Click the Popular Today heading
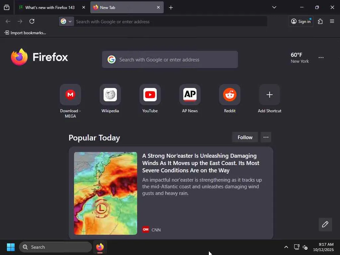 94,138
